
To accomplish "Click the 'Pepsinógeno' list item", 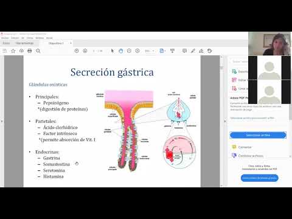I will [x=56, y=103].
